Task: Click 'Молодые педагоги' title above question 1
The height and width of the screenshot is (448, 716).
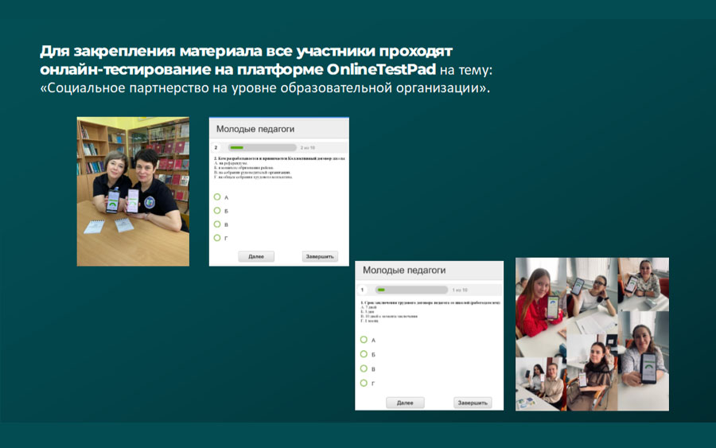Action: (404, 271)
